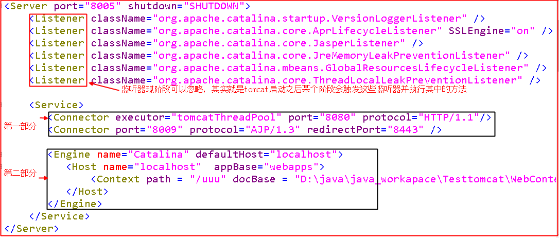Click the closing Service tag

pyautogui.click(x=60, y=216)
